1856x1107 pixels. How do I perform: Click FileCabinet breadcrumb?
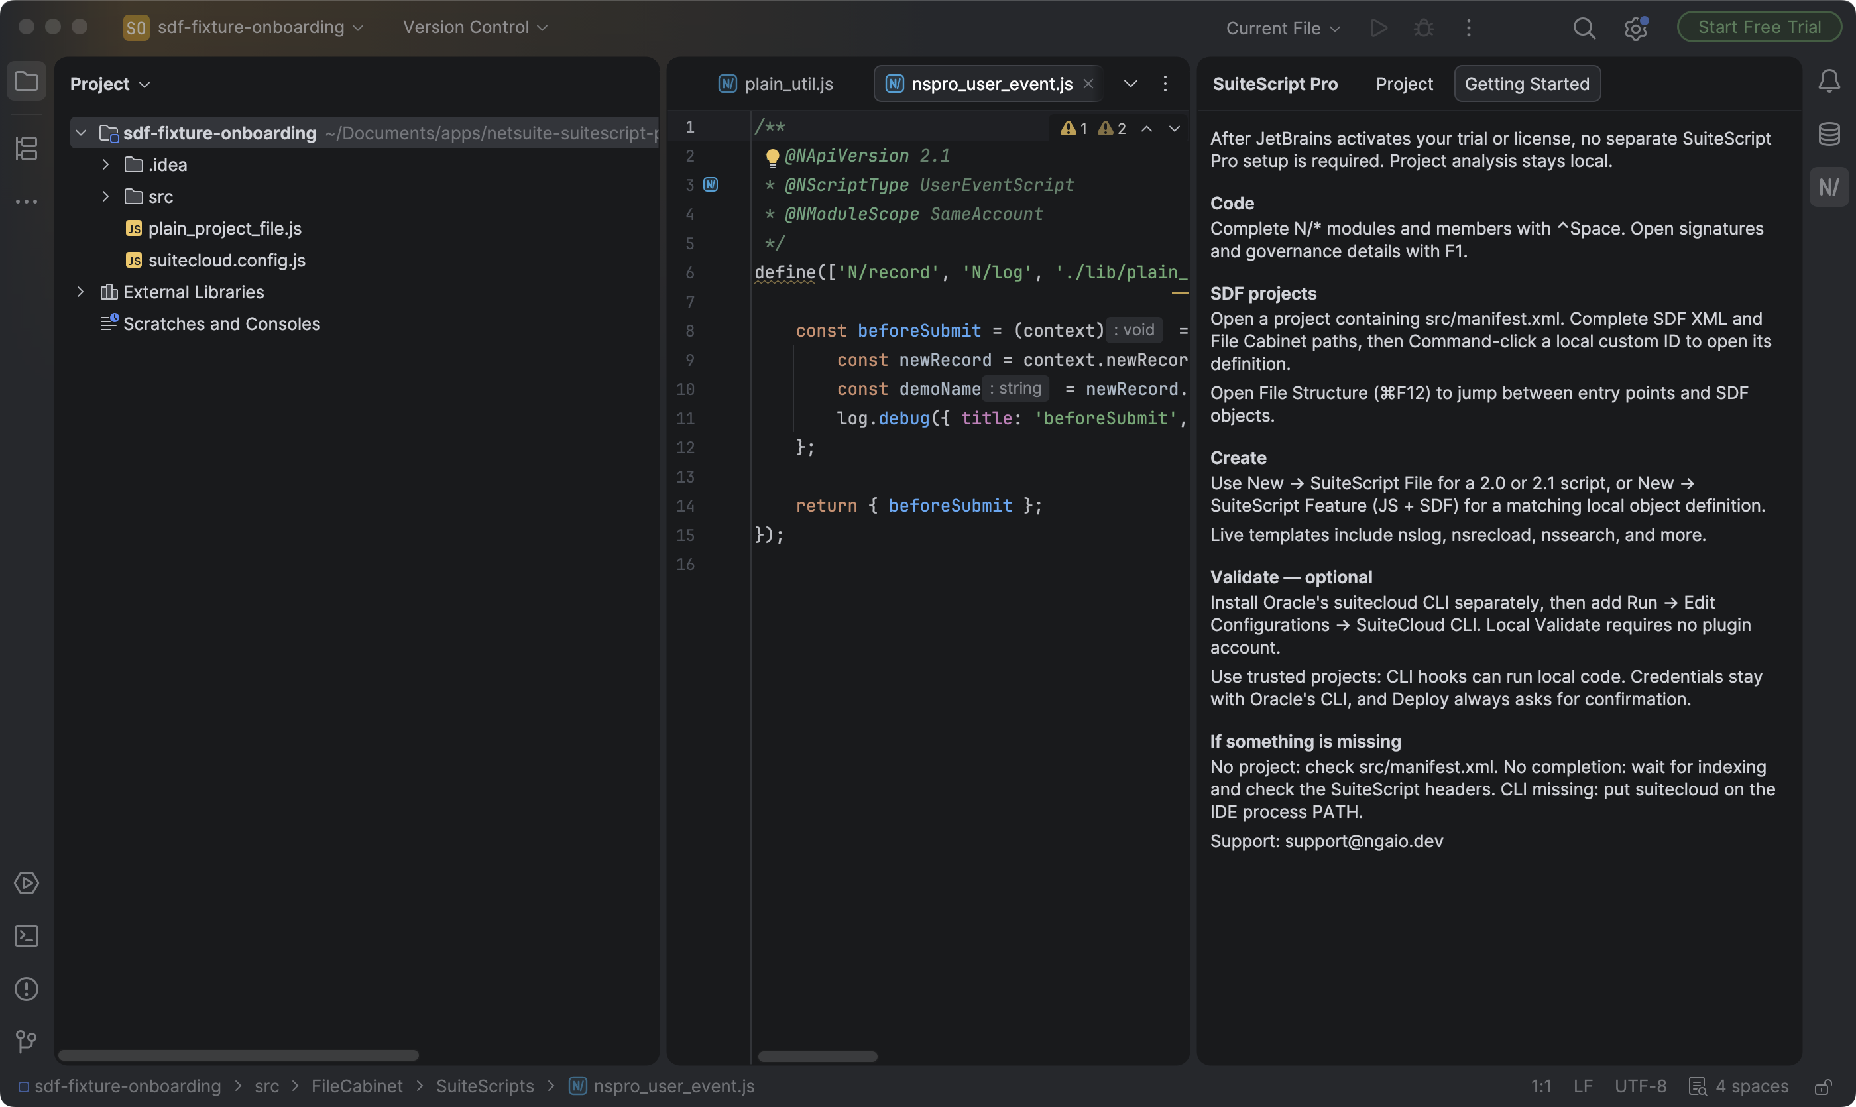(x=357, y=1087)
